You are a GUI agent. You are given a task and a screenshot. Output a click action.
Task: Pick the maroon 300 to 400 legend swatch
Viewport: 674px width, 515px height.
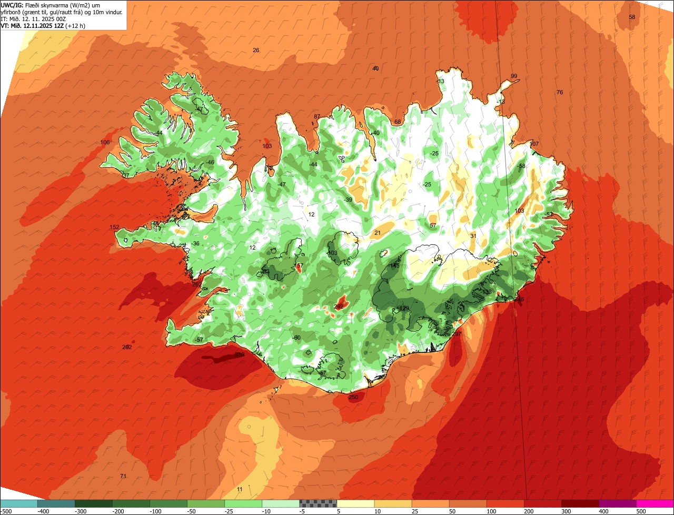point(580,503)
